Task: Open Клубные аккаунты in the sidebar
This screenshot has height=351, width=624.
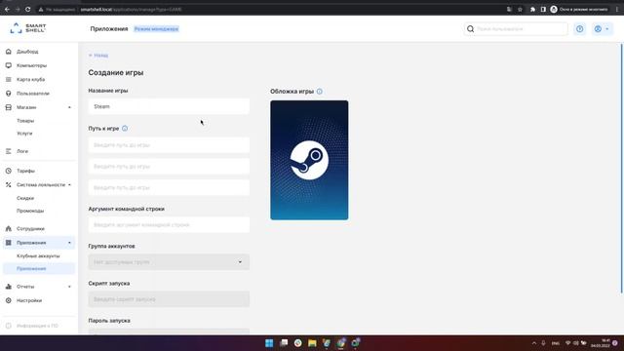Action: [38, 255]
